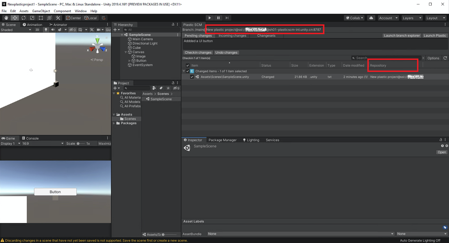Select the Move tool
The width and height of the screenshot is (449, 243).
[x=15, y=18]
